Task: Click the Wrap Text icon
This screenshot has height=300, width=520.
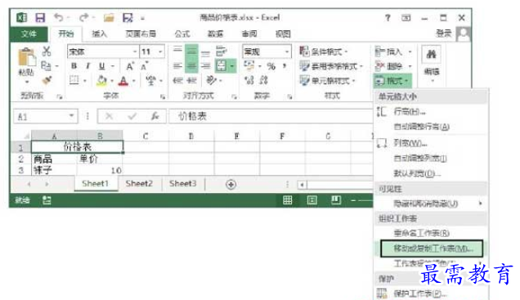Action: click(x=221, y=51)
